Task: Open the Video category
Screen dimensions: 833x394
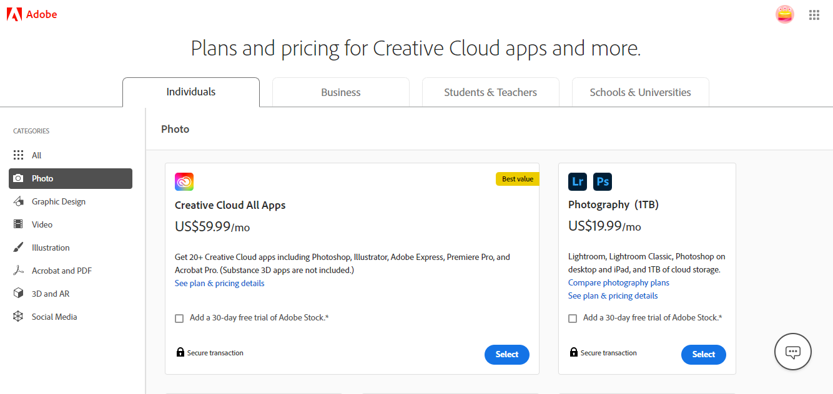Action: pos(71,224)
